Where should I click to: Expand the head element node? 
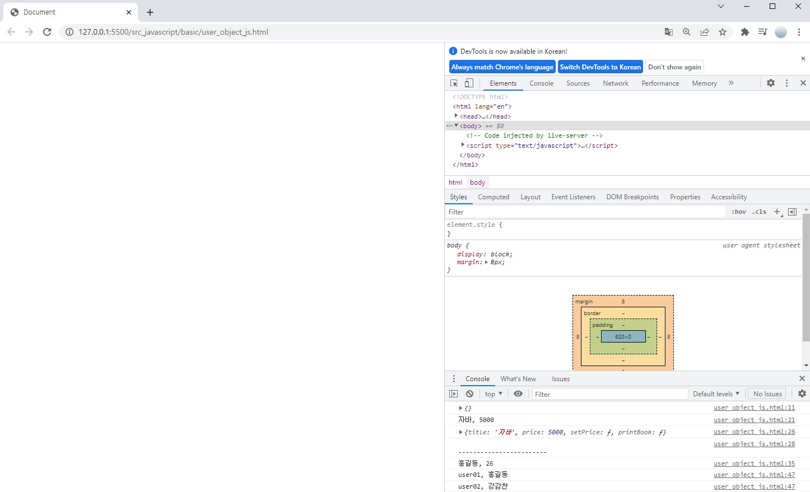[456, 116]
